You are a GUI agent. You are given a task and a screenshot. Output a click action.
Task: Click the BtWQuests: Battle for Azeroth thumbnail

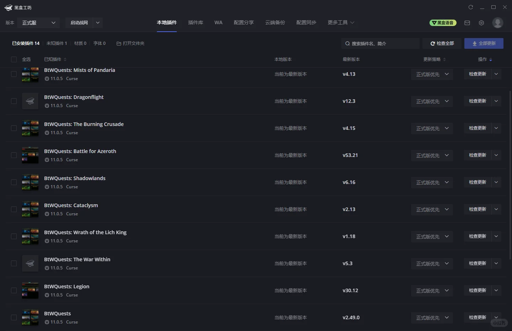[30, 155]
